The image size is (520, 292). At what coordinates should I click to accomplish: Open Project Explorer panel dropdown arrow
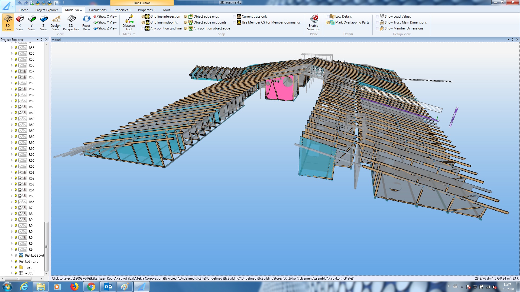(x=37, y=39)
